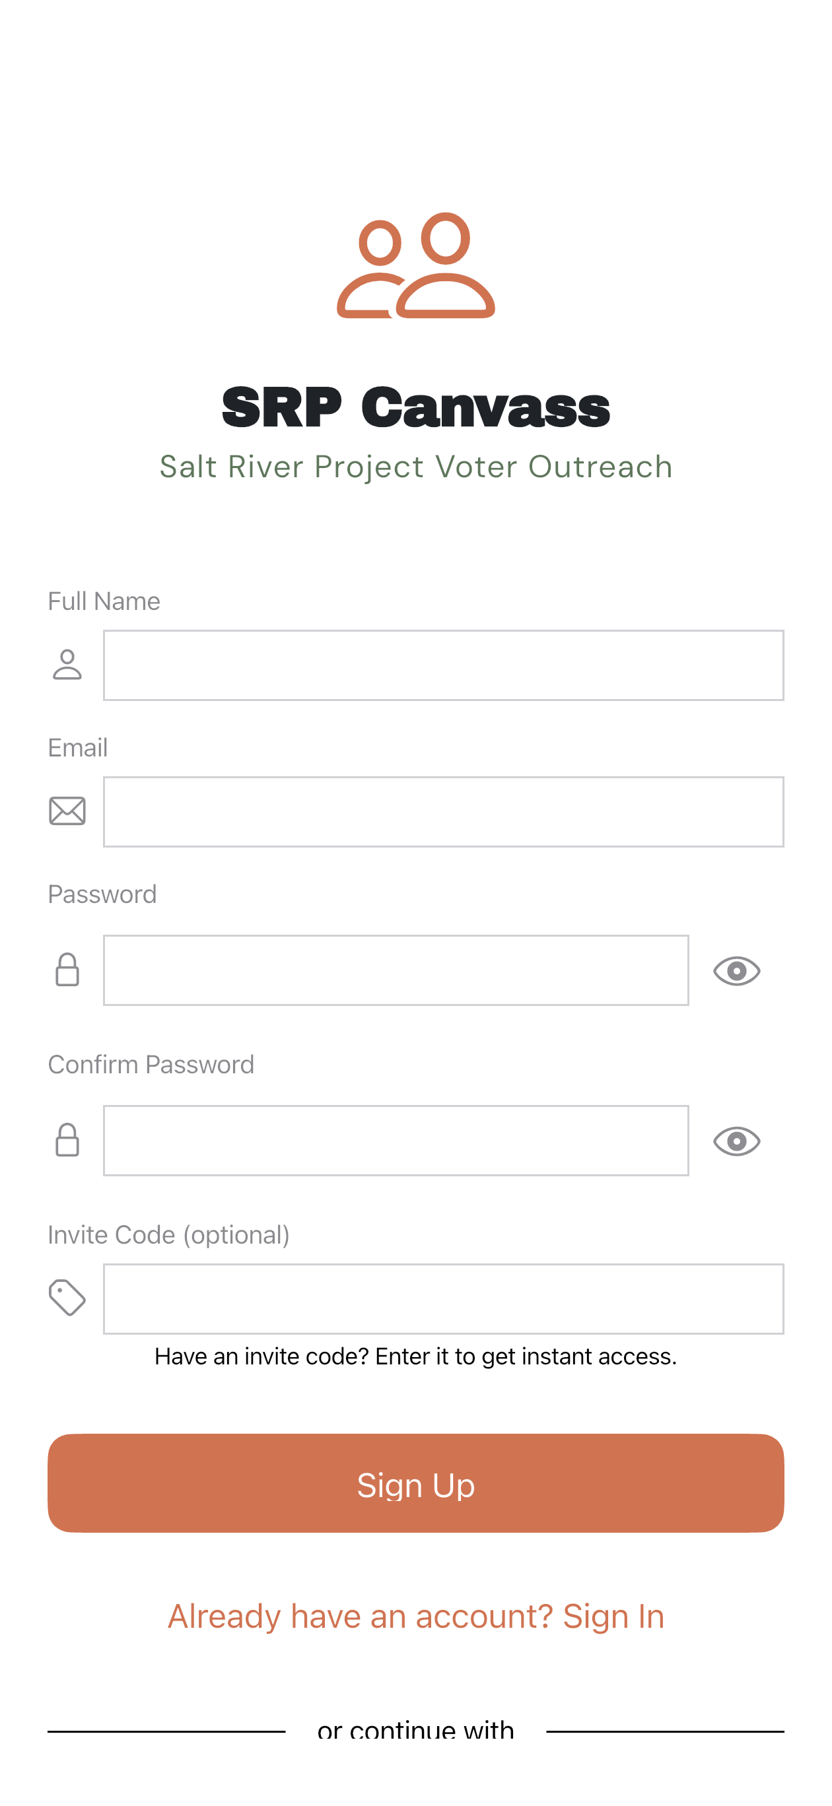Show the Password field contents with eye icon
Viewport: 832px width, 1806px height.
coord(737,970)
